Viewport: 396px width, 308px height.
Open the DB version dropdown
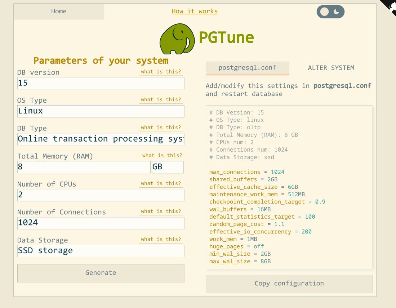(x=101, y=83)
